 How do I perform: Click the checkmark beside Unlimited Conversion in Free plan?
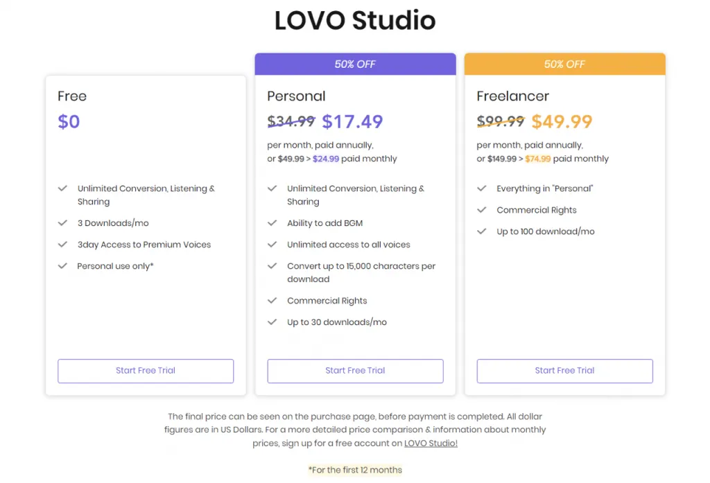pos(63,188)
